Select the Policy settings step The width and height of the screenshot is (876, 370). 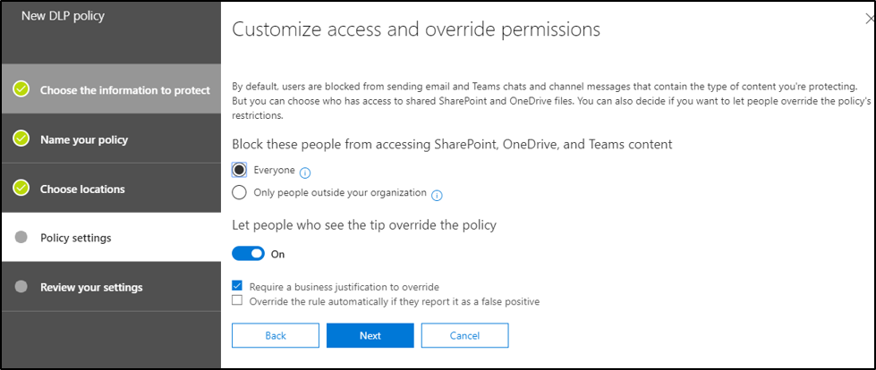[x=77, y=238]
